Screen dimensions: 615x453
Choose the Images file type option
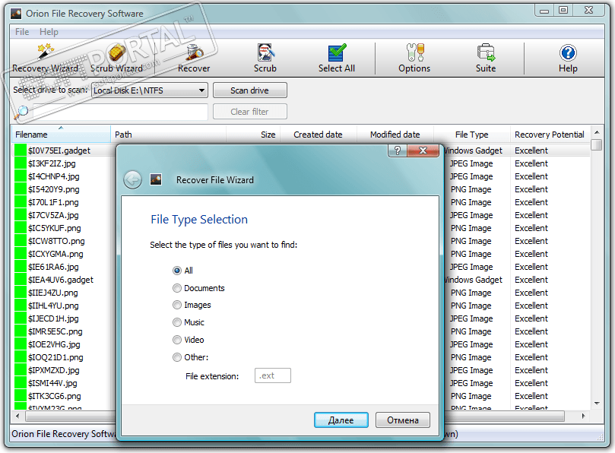[x=177, y=305]
